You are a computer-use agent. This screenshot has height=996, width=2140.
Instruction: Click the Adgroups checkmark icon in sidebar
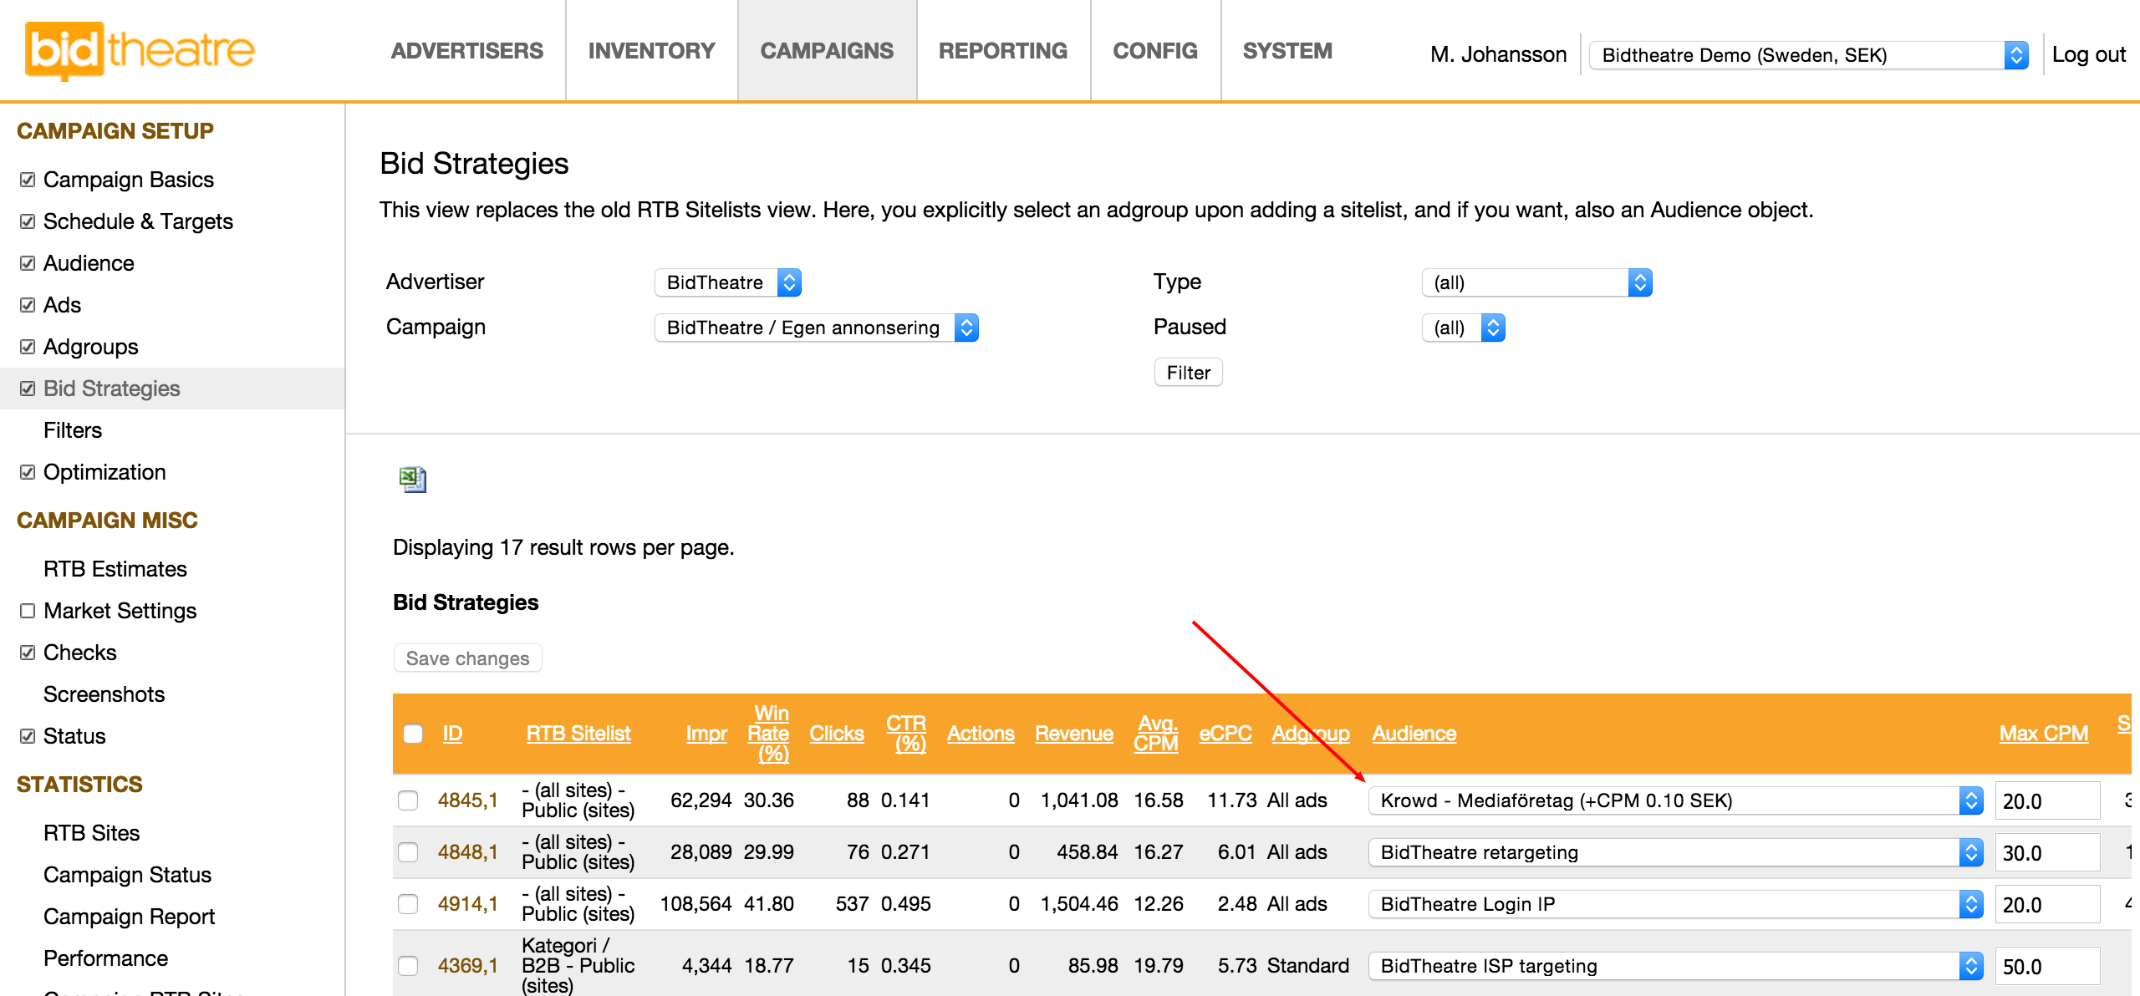[x=28, y=347]
